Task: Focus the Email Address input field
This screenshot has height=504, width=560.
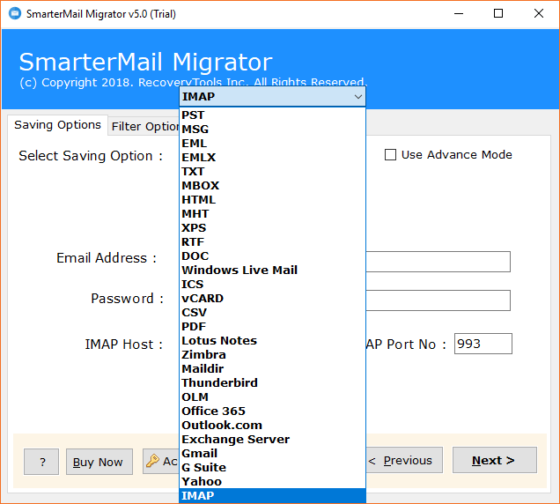Action: (x=438, y=262)
